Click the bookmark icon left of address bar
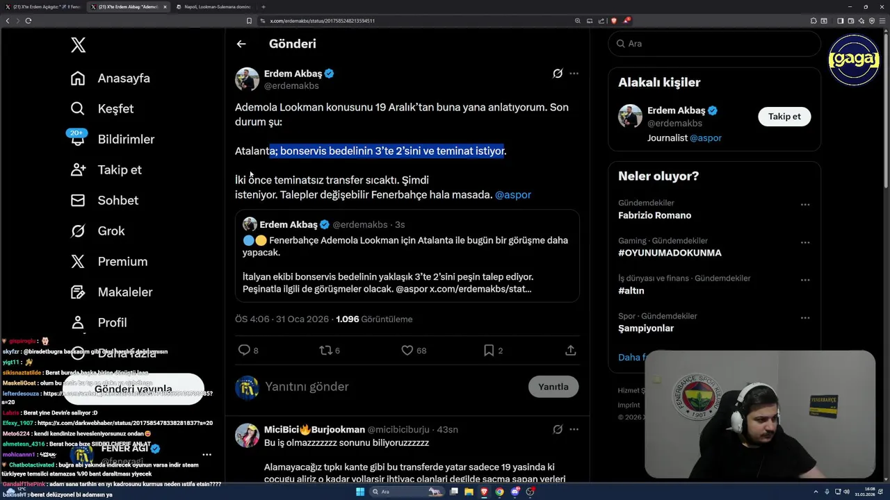 click(x=250, y=21)
